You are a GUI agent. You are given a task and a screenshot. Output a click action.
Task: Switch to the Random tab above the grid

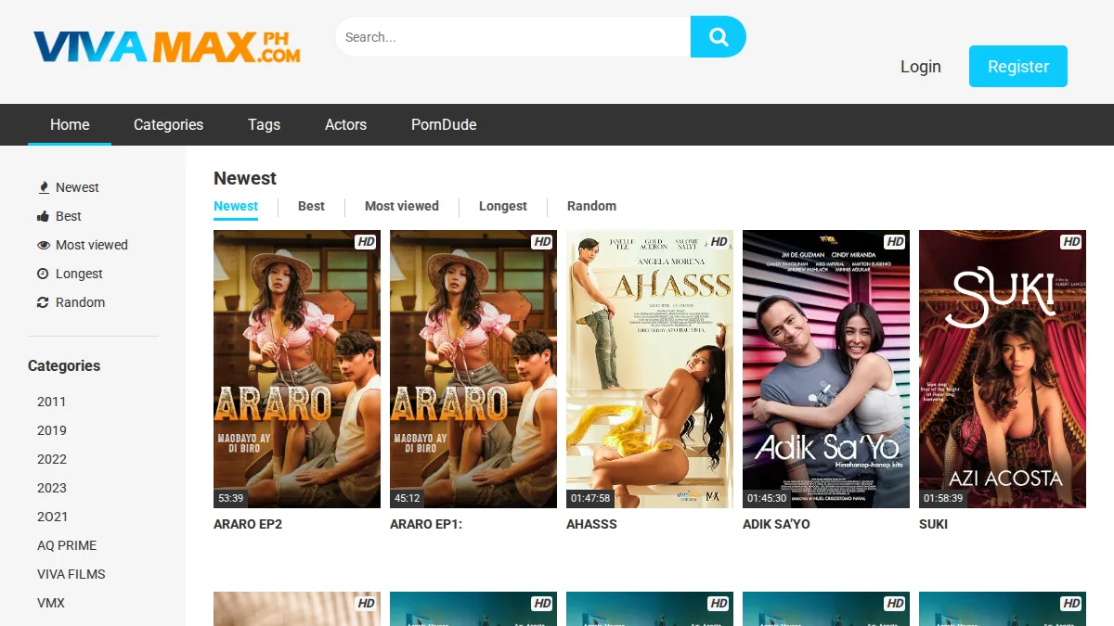tap(591, 206)
